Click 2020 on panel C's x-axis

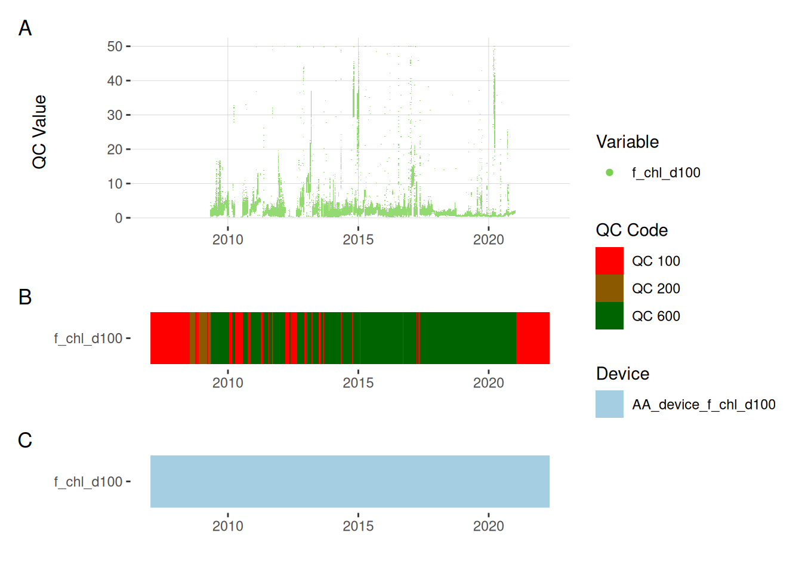click(488, 526)
